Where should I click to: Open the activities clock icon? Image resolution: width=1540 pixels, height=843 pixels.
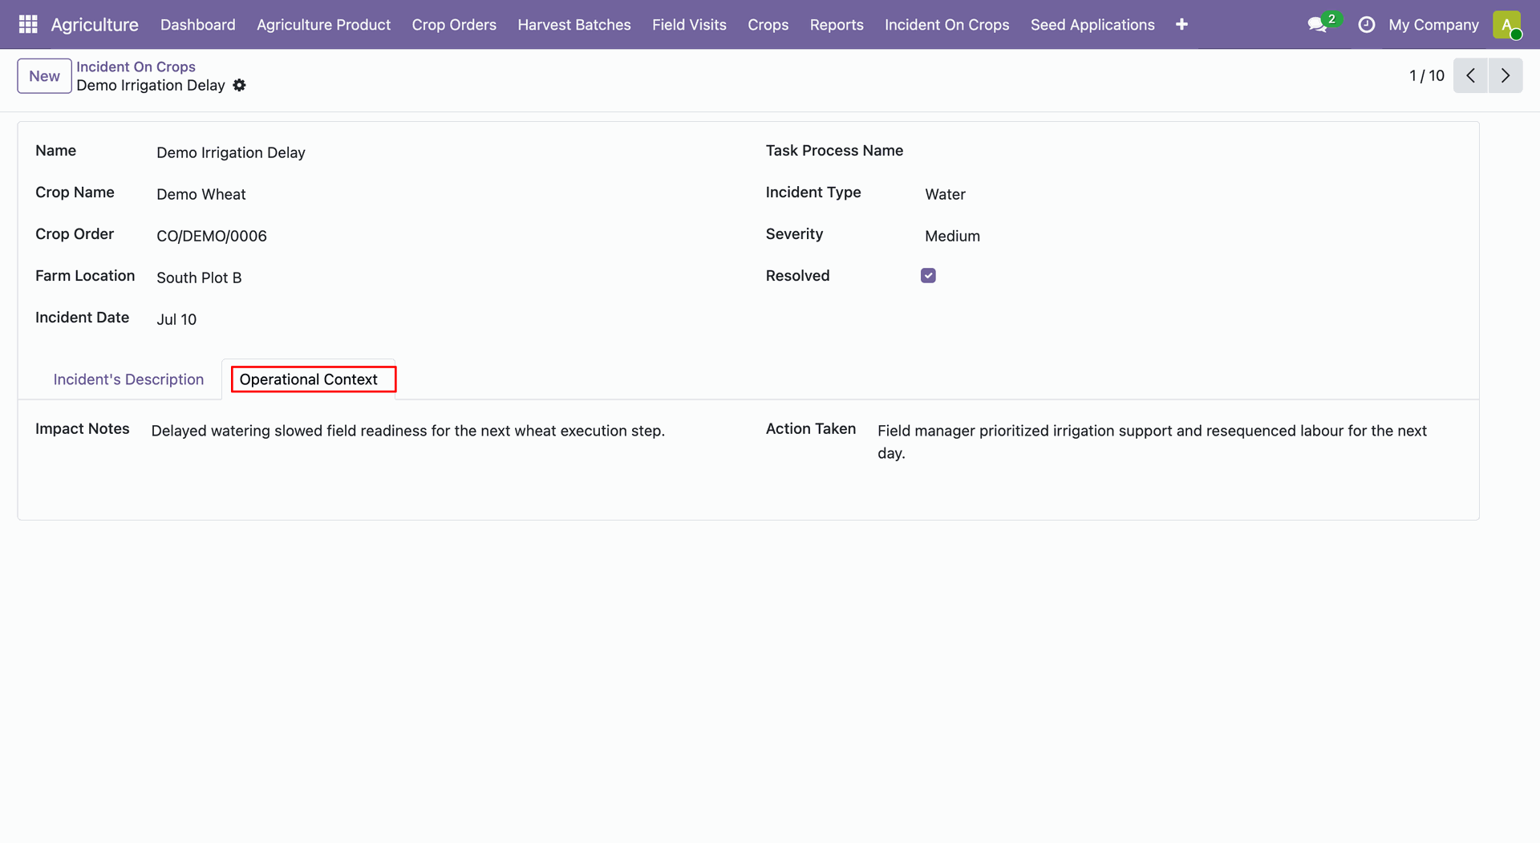[1367, 25]
